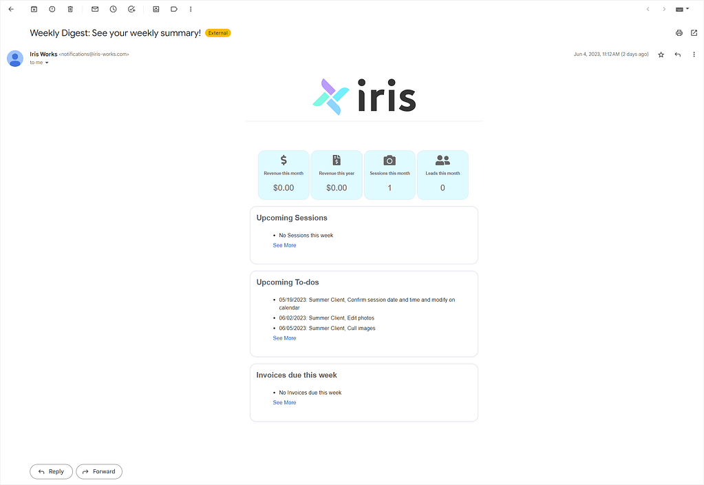Snooze this email with the clock icon
The height and width of the screenshot is (485, 704).
(x=113, y=9)
